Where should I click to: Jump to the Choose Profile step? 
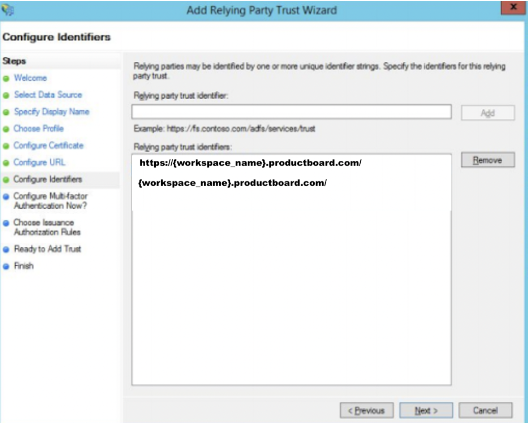click(38, 129)
